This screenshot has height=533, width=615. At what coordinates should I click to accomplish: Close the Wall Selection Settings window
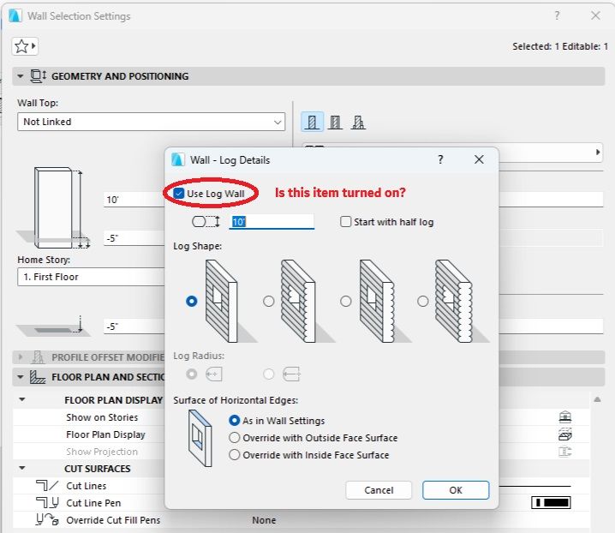(x=595, y=15)
